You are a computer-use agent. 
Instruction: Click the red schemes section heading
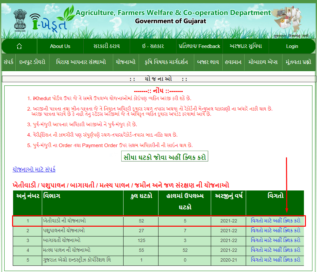coord(121,185)
